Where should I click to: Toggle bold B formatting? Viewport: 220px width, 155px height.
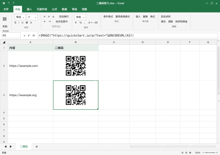tap(15, 22)
